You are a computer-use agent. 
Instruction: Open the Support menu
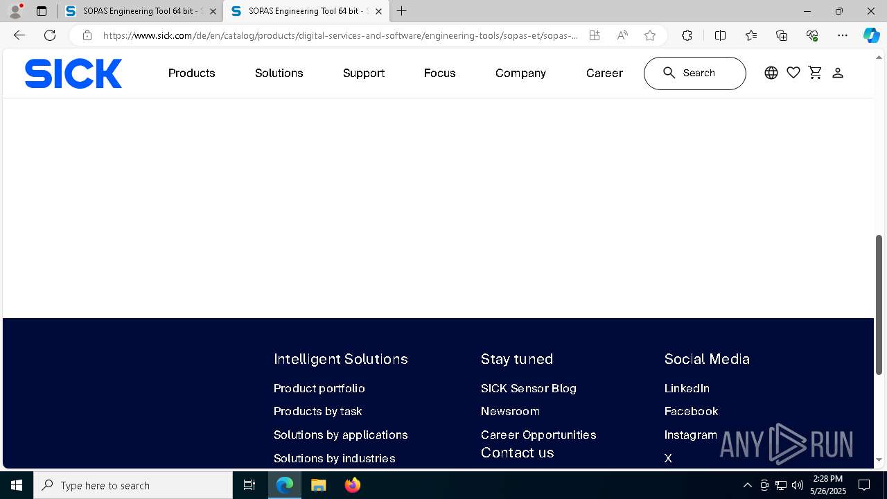pos(364,73)
